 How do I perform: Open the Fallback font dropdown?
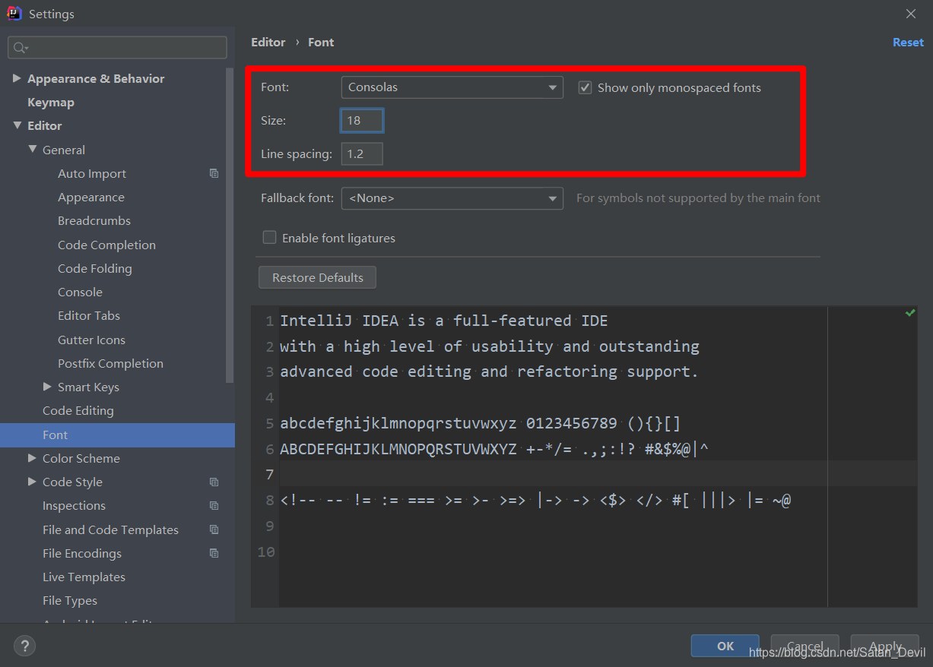coord(452,198)
